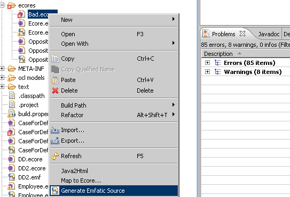Viewport: 290px width, 197px height.
Task: Choose Generate Emfatic Source from context menu
Action: click(114, 191)
